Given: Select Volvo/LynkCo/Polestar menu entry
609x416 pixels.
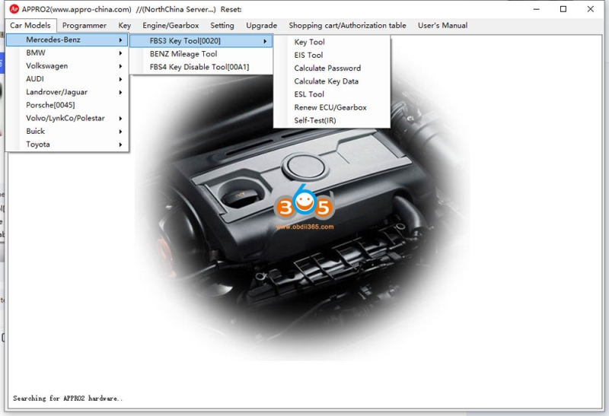Looking at the screenshot, I should (67, 119).
